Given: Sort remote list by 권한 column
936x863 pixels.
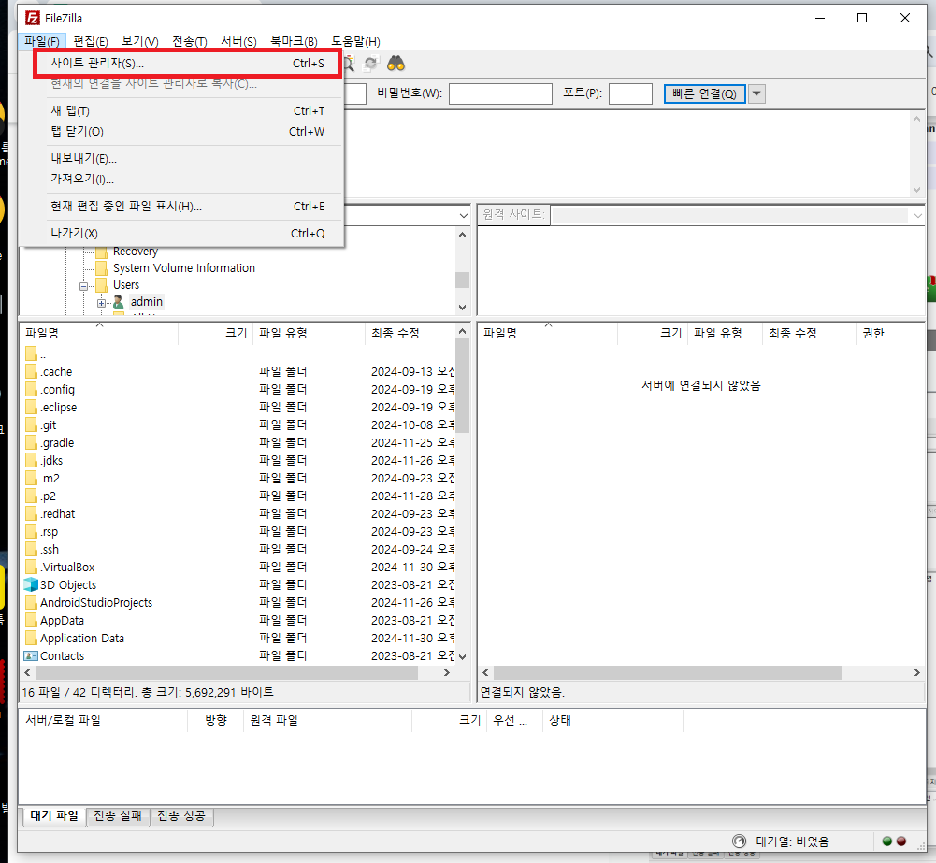Looking at the screenshot, I should coord(889,333).
